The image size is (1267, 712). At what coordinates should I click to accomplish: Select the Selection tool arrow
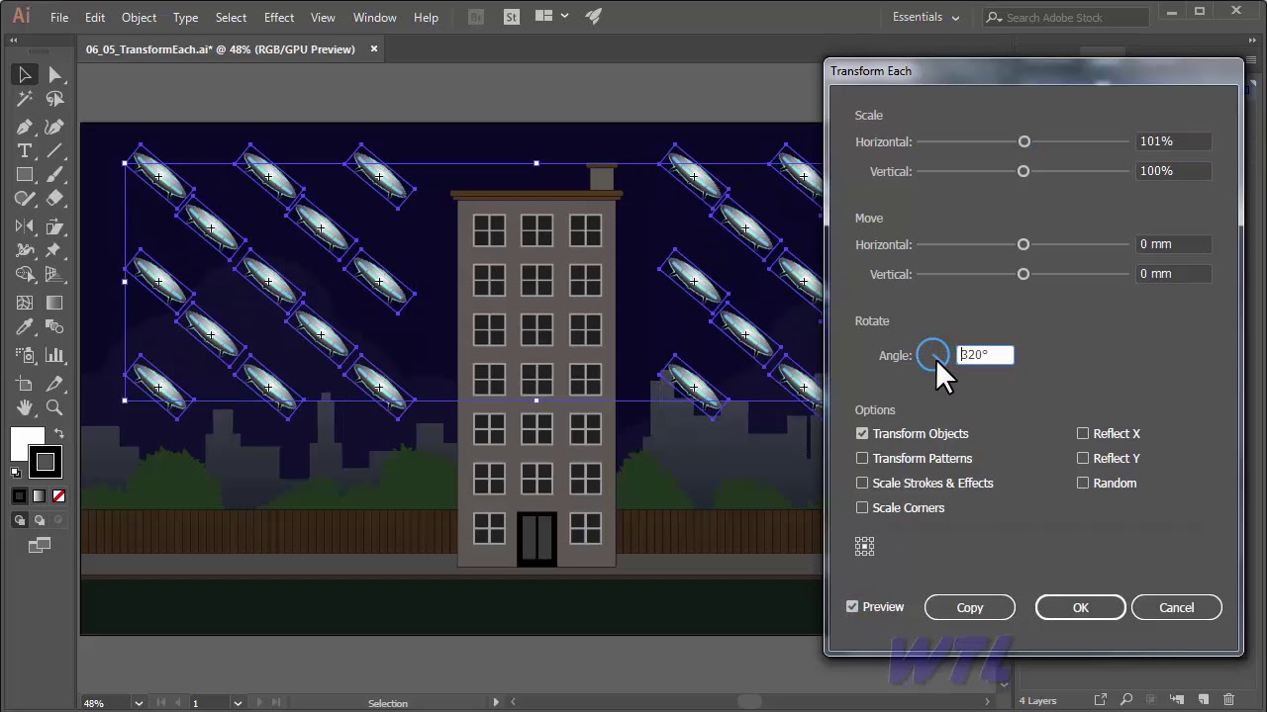[x=25, y=74]
